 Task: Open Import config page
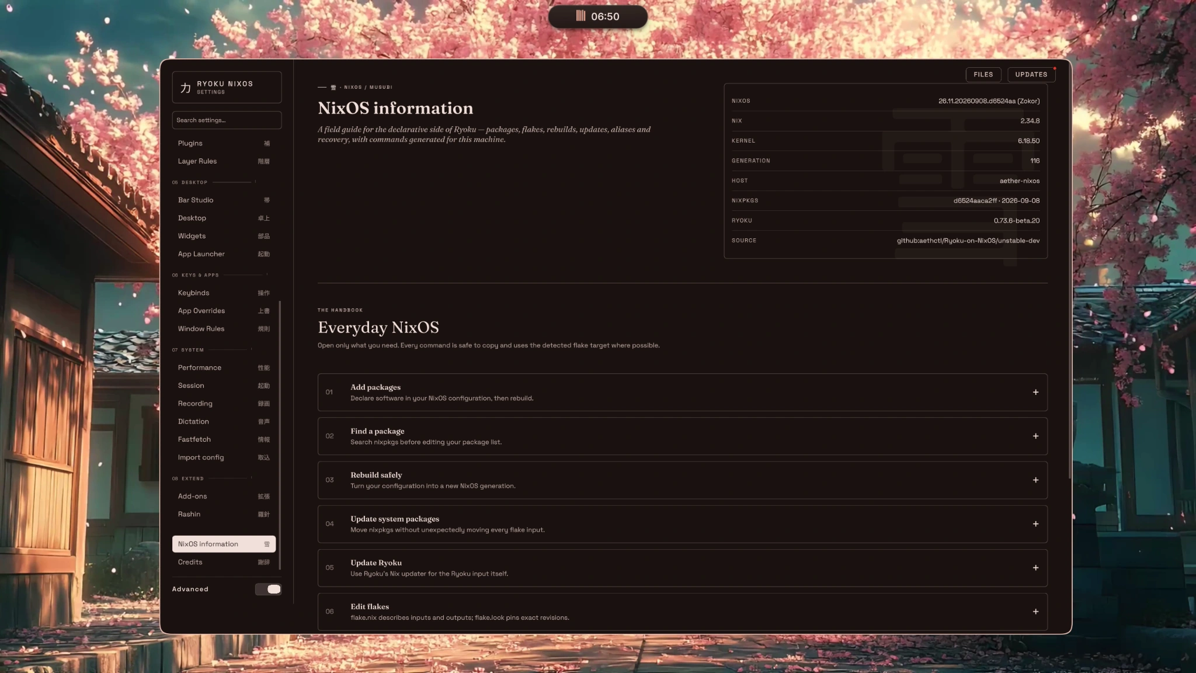(224, 457)
